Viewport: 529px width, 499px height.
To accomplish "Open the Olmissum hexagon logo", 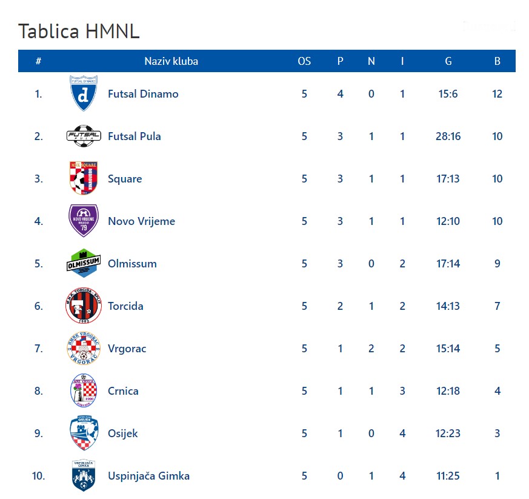I will 84,263.
